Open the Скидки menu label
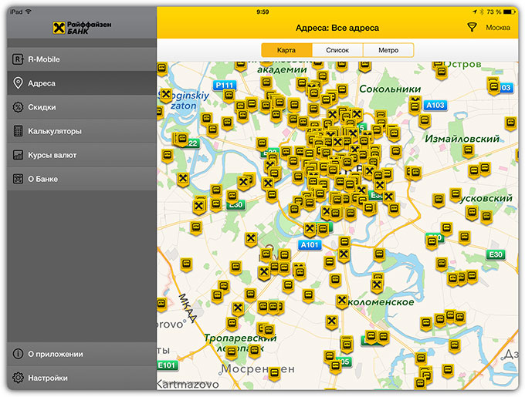Screen dimensions: 525x397 point(42,107)
